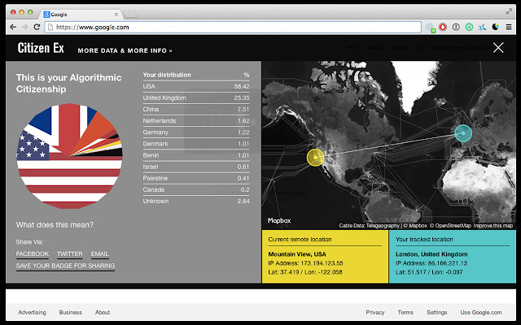Click the yellow Mountain View map marker
521x325 pixels.
point(315,157)
